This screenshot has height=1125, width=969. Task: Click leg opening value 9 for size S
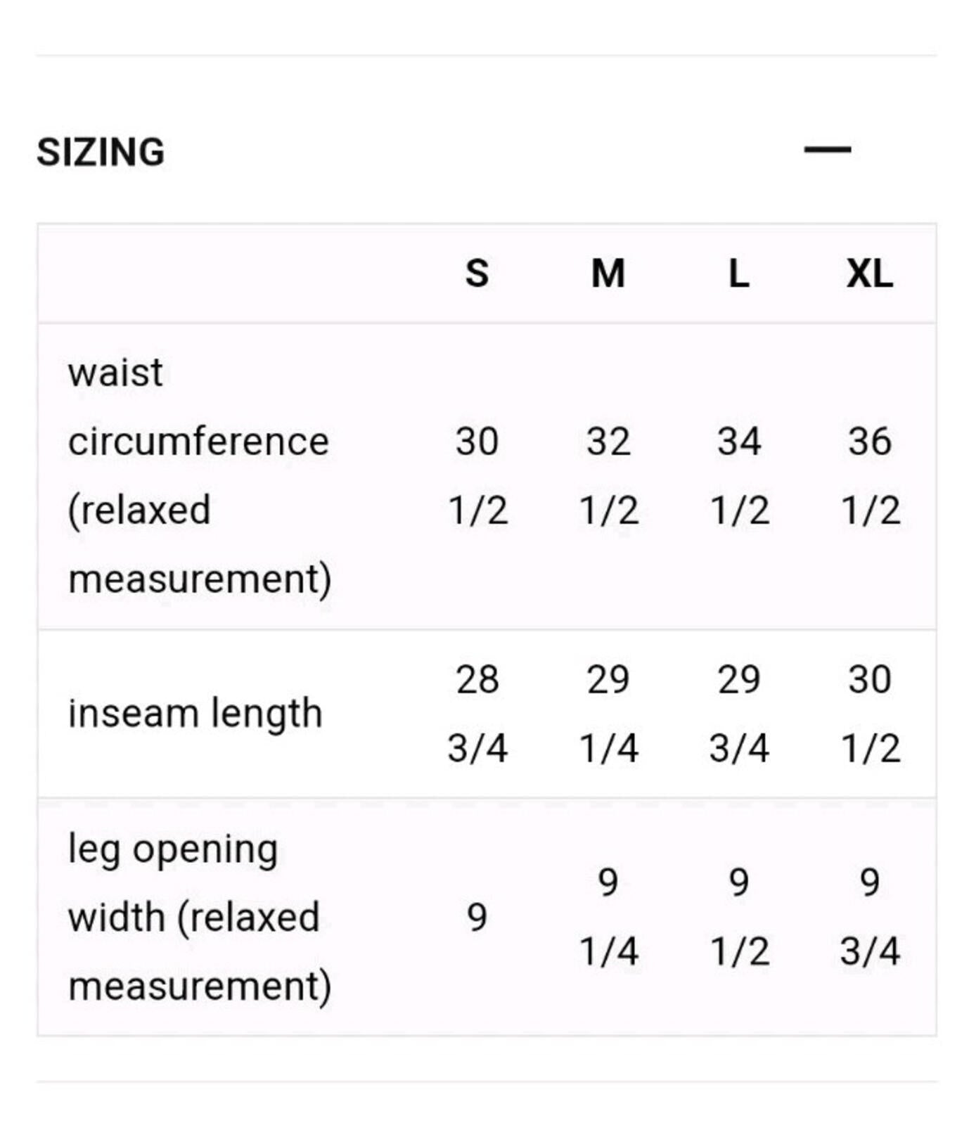(x=477, y=918)
